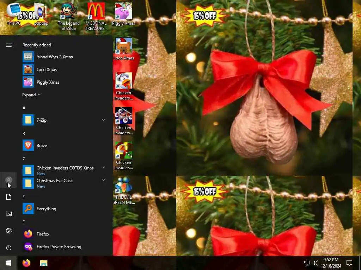Select Chicken Invaders shortcut with spaceships icon
The image size is (361, 270).
124,121
